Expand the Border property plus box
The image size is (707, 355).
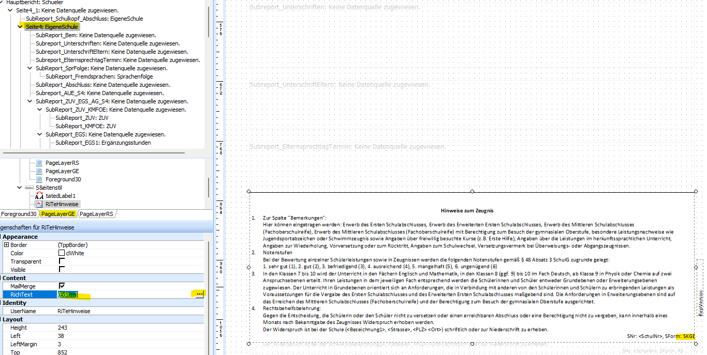tap(6, 245)
